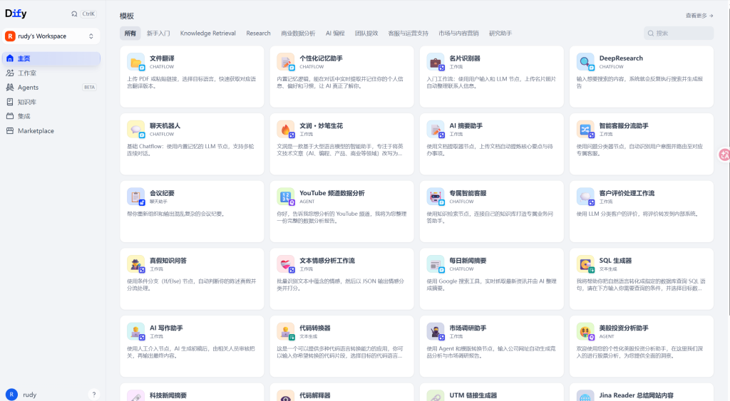
Task: Open the 聊天机器人 template title
Action: pos(165,125)
